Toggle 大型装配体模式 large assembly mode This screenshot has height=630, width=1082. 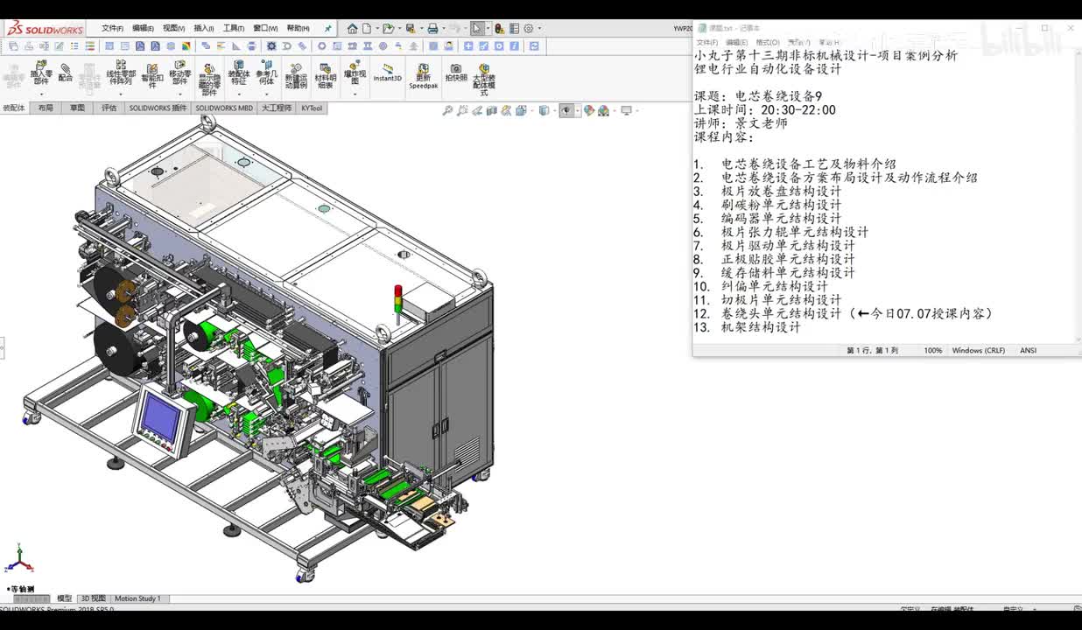484,79
